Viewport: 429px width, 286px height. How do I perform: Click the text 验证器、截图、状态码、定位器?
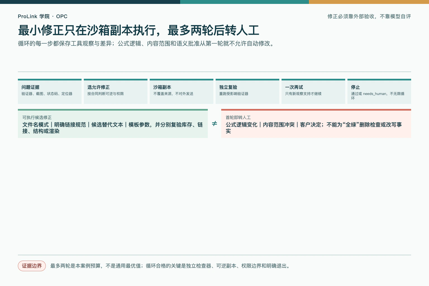[47, 94]
